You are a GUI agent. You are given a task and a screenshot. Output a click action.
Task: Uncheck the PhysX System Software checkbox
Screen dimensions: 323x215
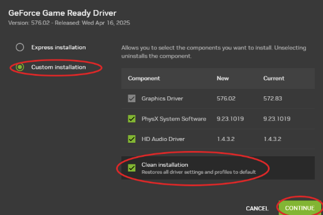click(x=132, y=119)
